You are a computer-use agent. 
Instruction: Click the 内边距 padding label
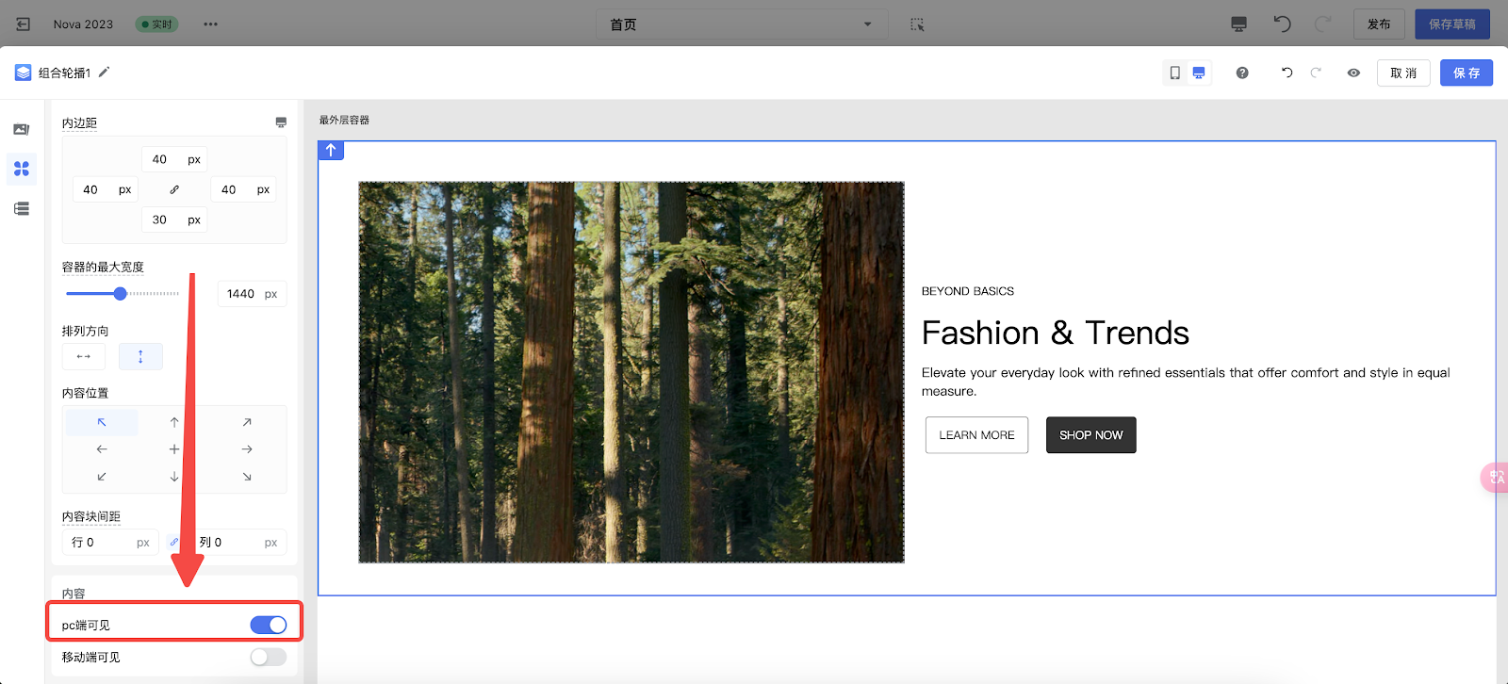[x=79, y=122]
